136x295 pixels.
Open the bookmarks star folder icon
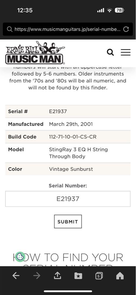click(78, 276)
